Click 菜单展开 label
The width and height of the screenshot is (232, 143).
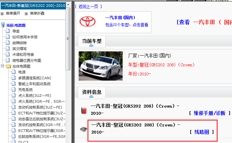(13, 13)
